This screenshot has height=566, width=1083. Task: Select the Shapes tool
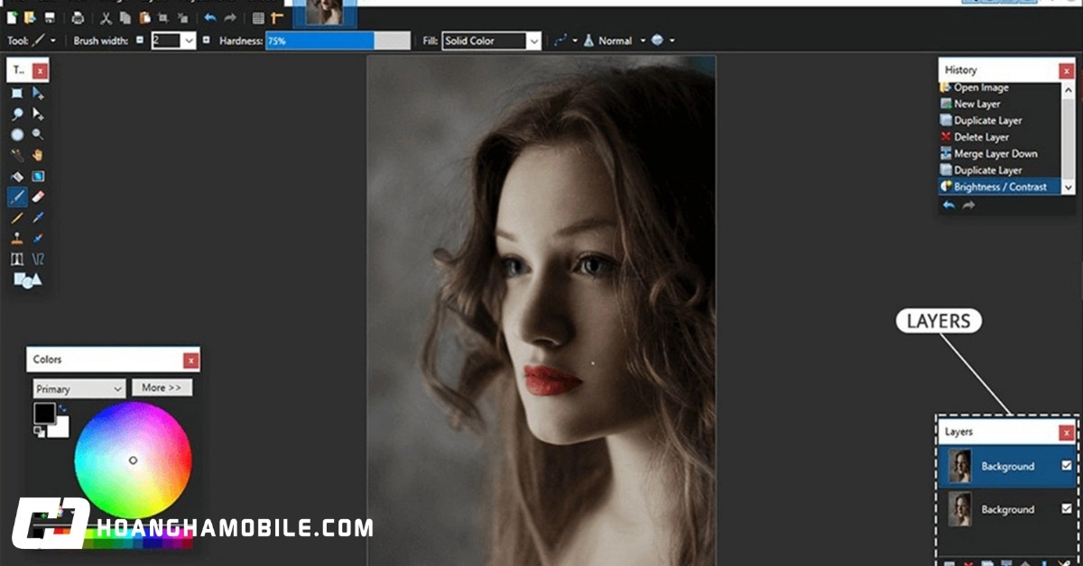(x=27, y=280)
